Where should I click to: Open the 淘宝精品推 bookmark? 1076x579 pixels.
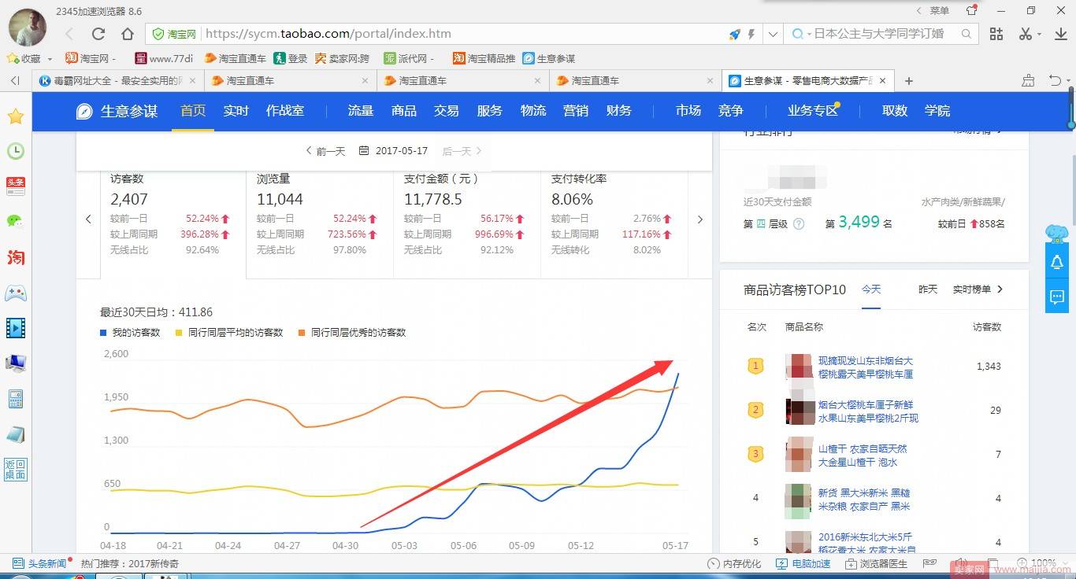point(484,58)
